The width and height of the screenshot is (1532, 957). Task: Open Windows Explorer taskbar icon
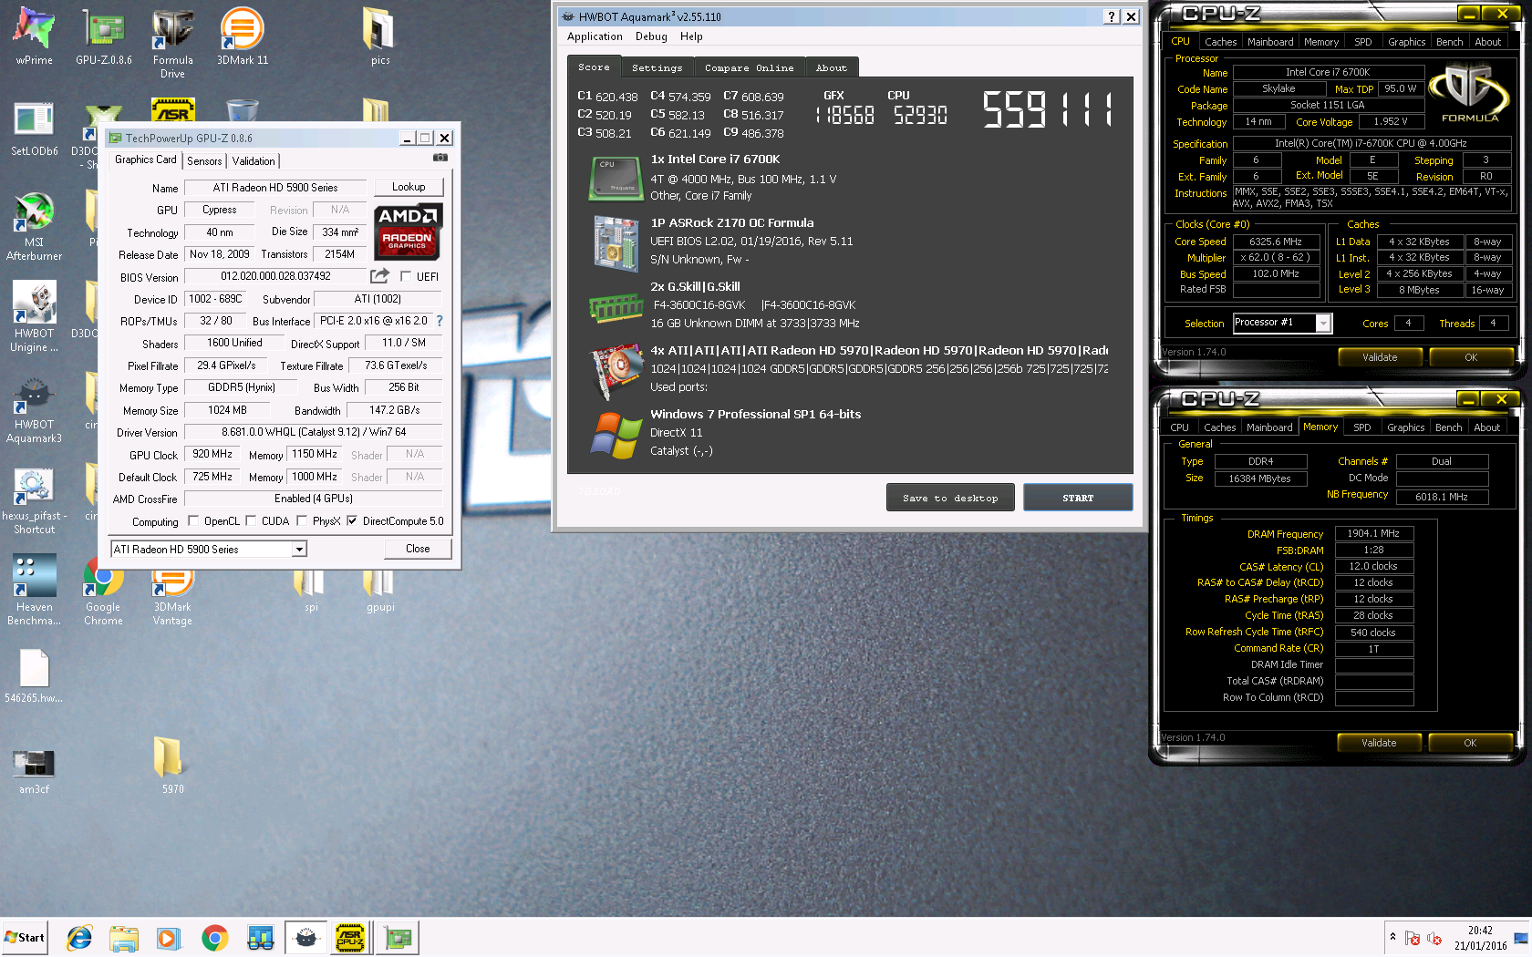[123, 938]
